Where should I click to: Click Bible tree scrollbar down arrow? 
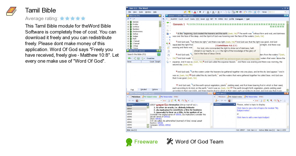click(160, 48)
